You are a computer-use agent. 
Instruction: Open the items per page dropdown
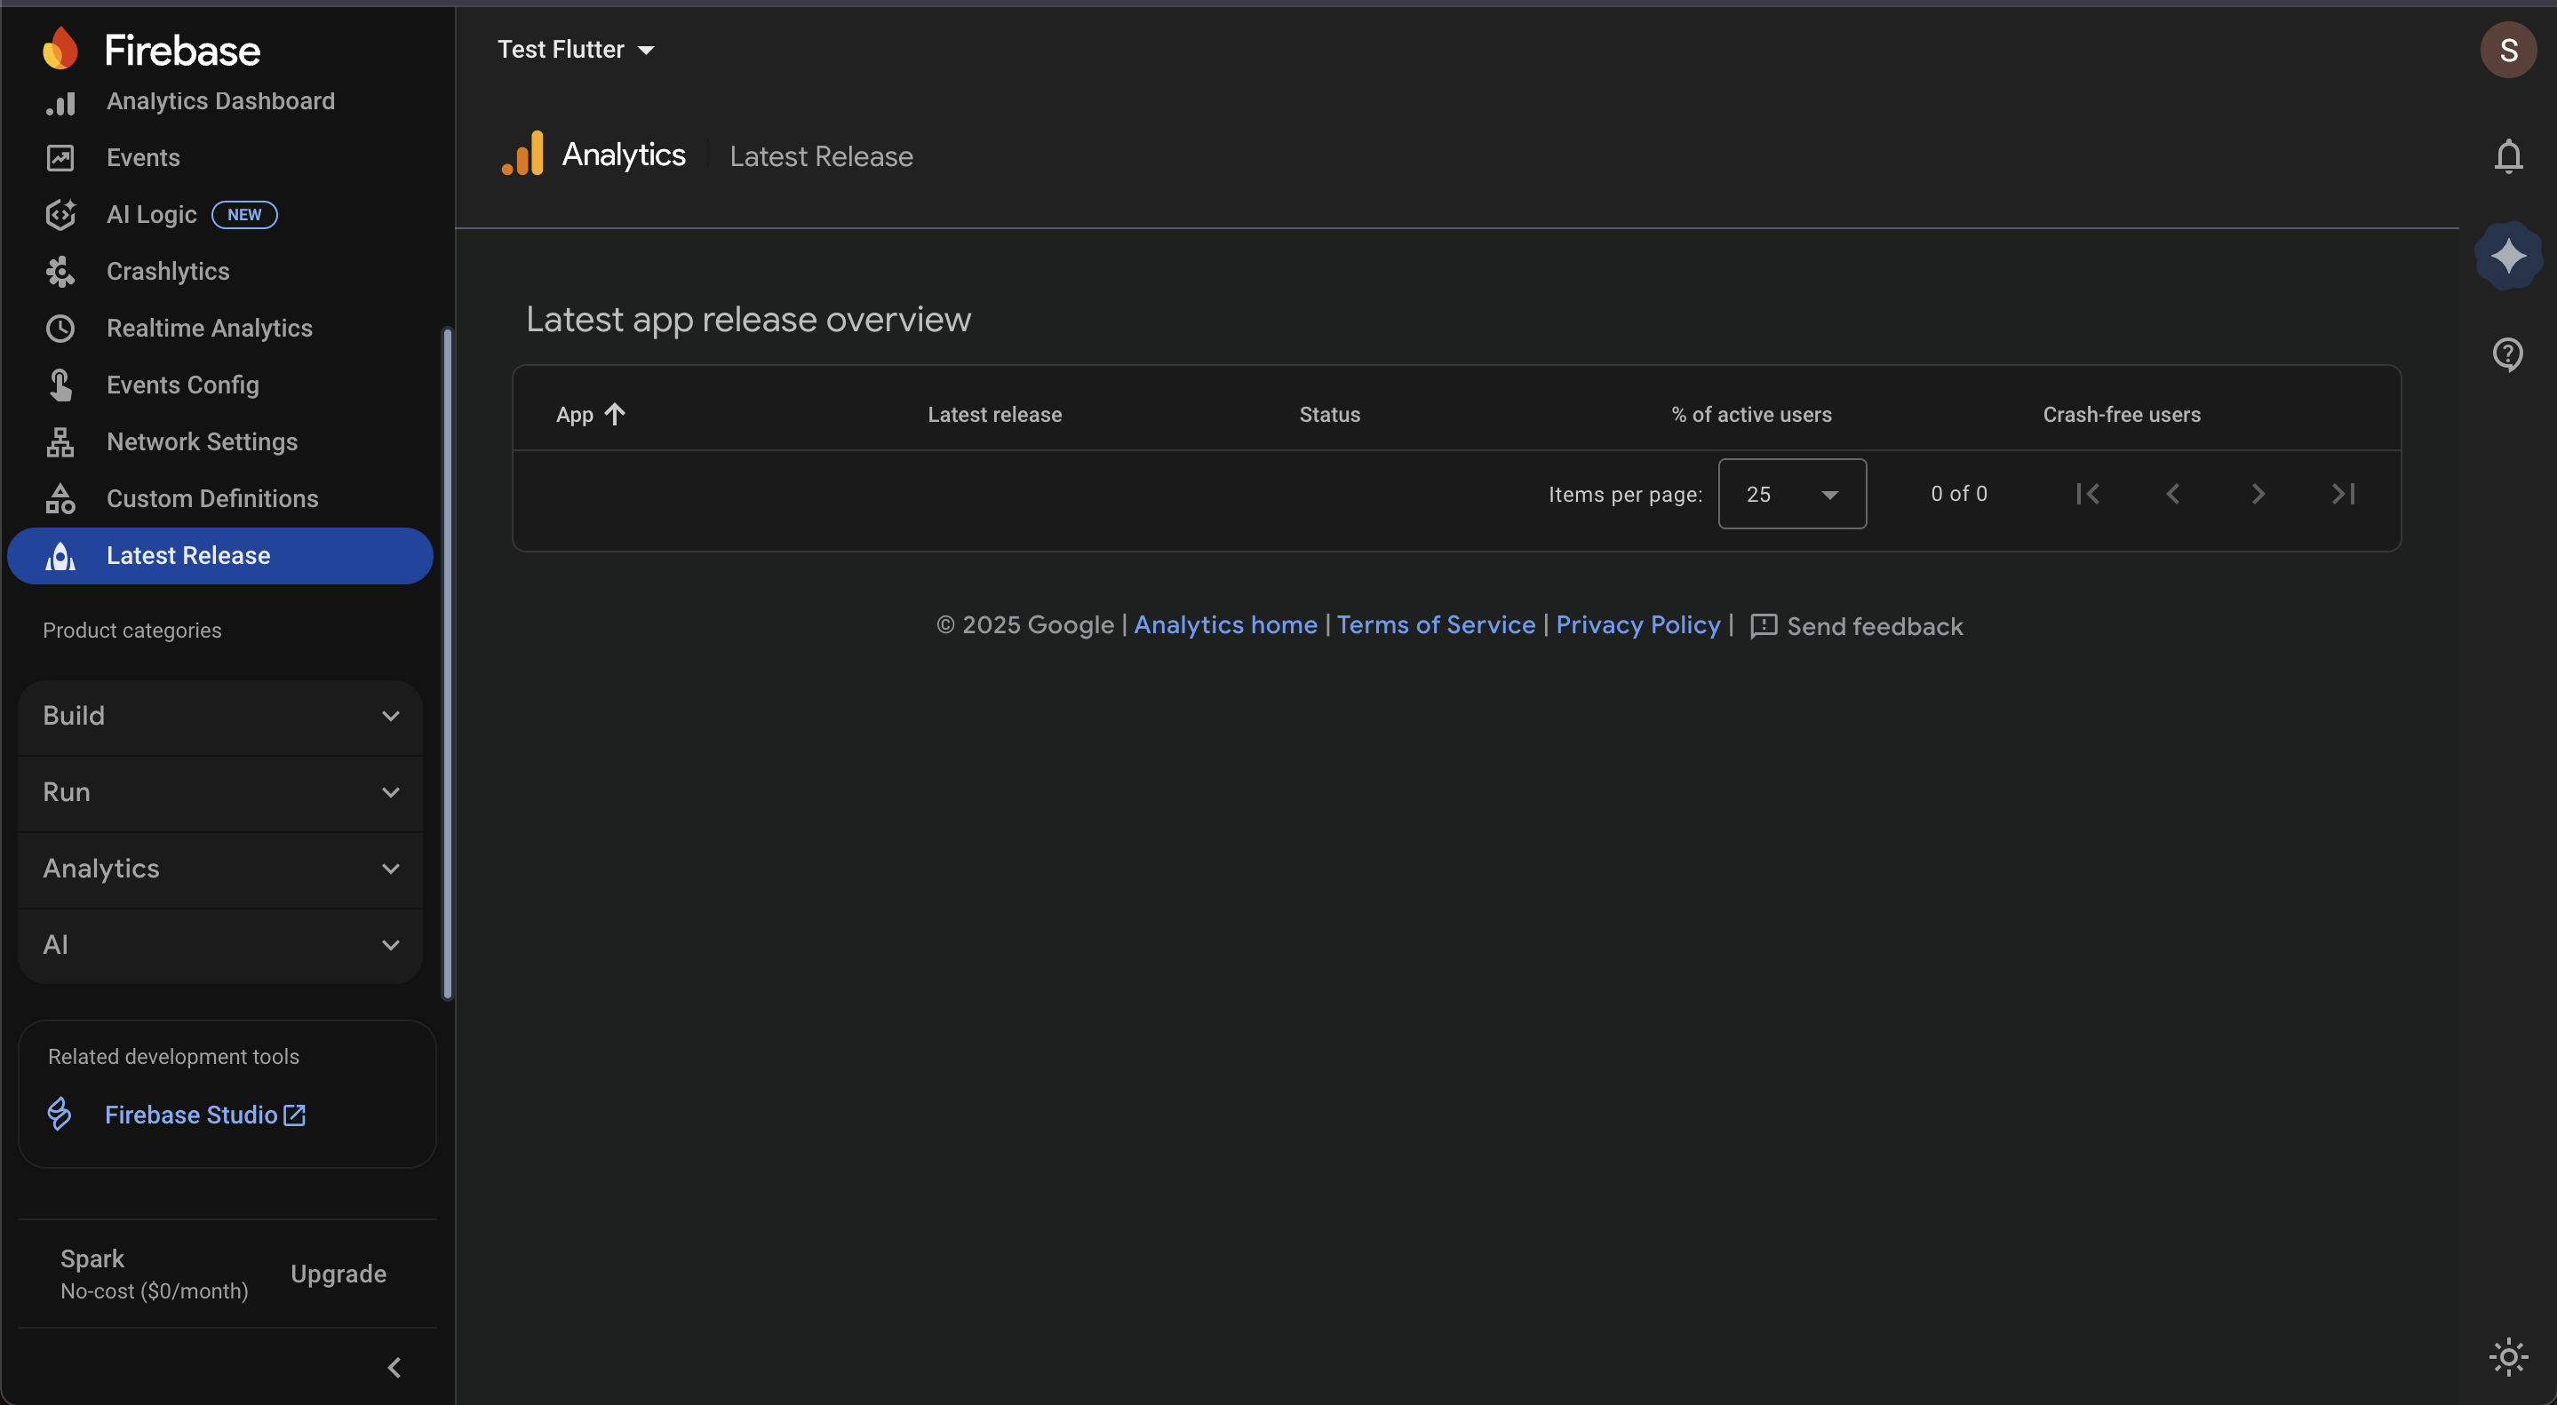click(1792, 494)
